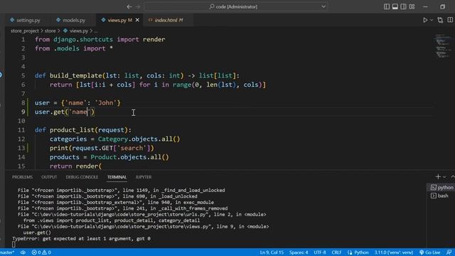Open views.py in the breadcrumb
Image resolution: width=455 pixels, height=256 pixels.
tap(75, 31)
